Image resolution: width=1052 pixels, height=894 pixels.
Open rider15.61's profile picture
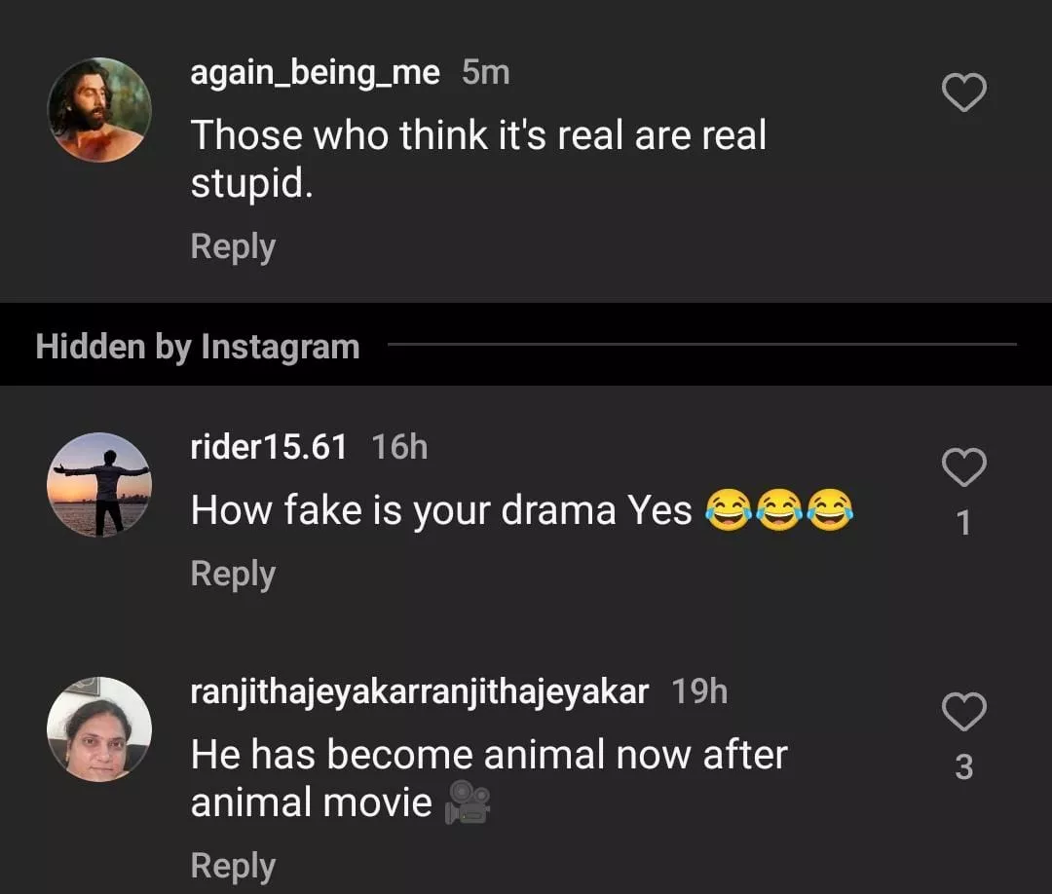[99, 484]
